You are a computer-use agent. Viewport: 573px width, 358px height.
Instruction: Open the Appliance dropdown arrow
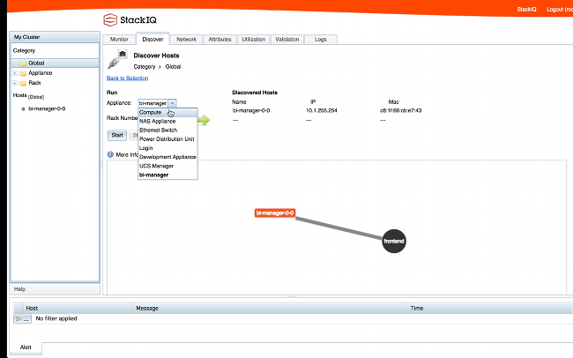(172, 103)
